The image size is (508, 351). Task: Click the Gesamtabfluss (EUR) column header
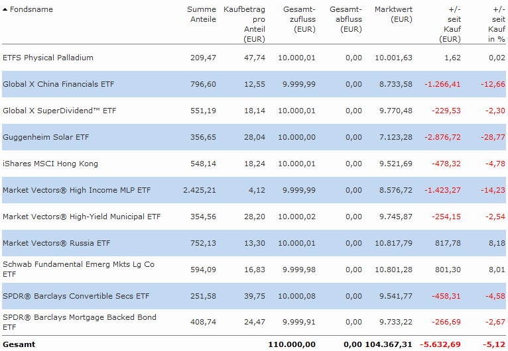click(346, 20)
